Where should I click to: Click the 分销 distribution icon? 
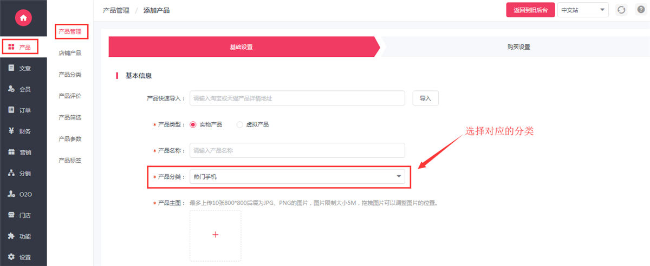point(11,174)
